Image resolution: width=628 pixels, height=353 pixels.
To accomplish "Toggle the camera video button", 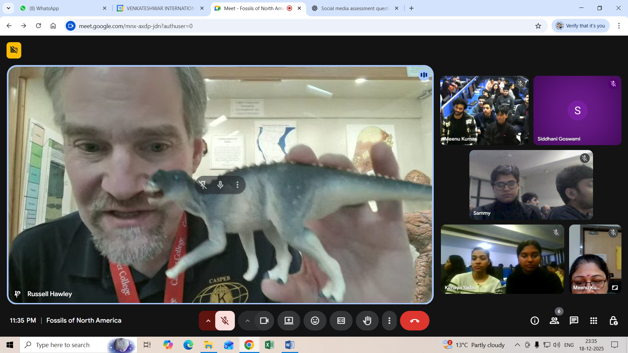I will point(264,321).
